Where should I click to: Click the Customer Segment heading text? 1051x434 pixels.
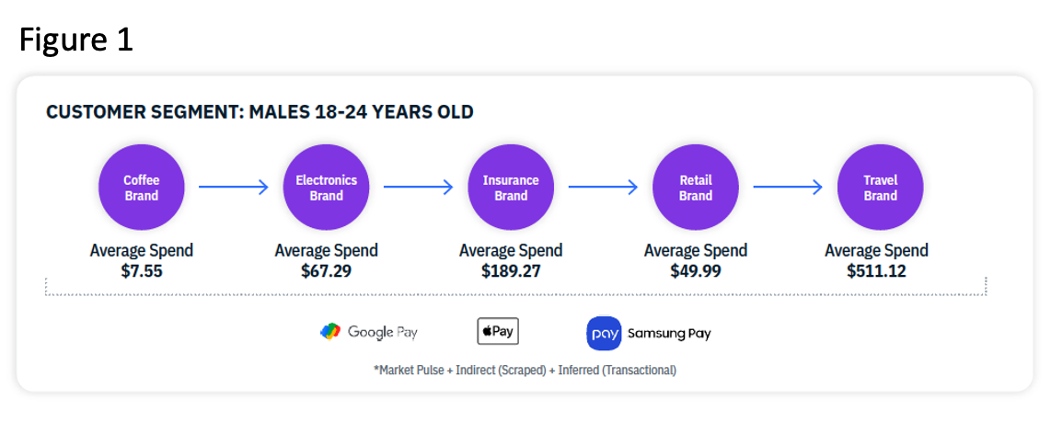(x=260, y=113)
